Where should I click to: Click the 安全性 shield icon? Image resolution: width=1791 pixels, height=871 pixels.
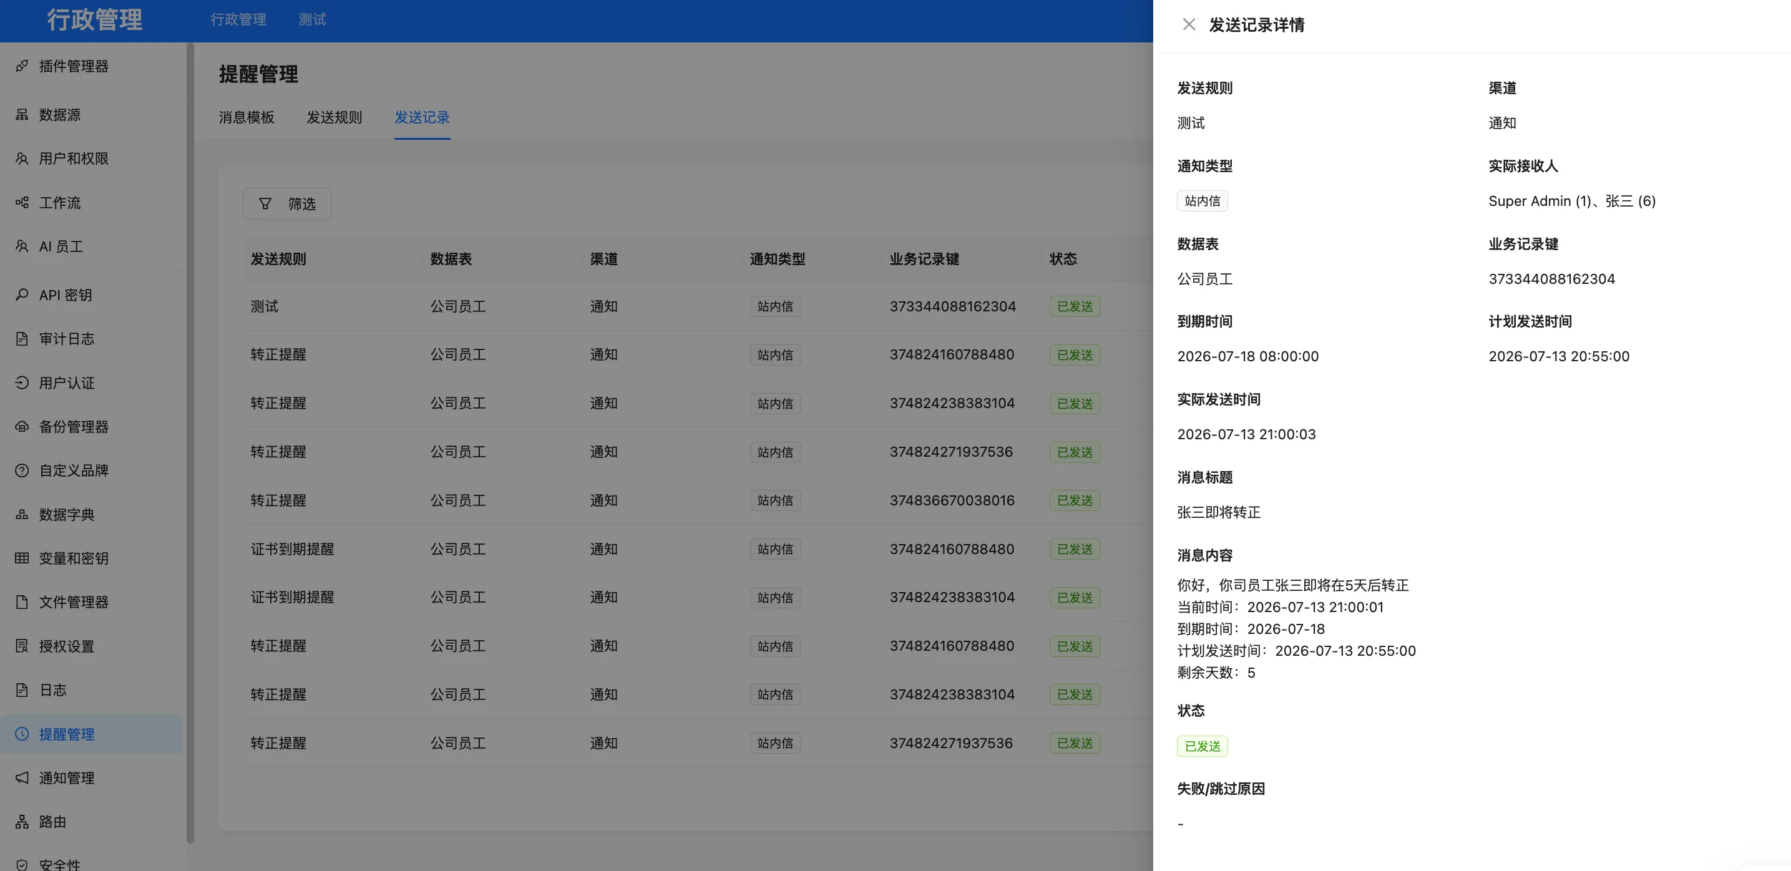point(22,865)
